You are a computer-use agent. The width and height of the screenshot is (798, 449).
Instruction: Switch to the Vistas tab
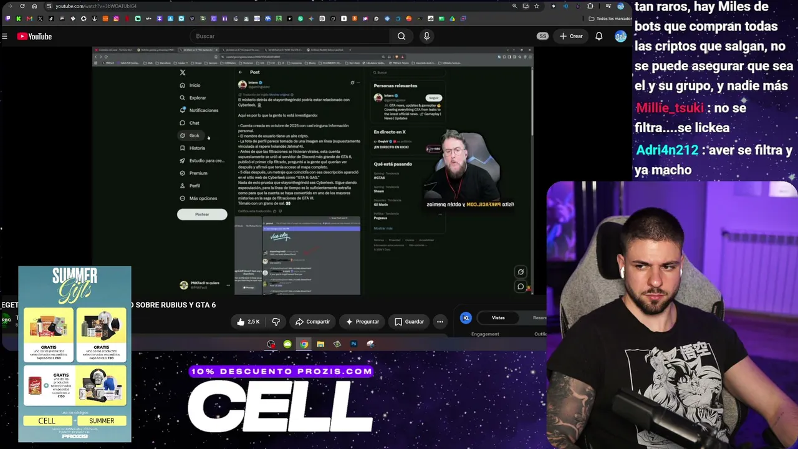point(498,318)
